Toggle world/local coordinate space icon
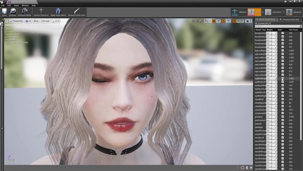303x171 pixels. click(206, 21)
